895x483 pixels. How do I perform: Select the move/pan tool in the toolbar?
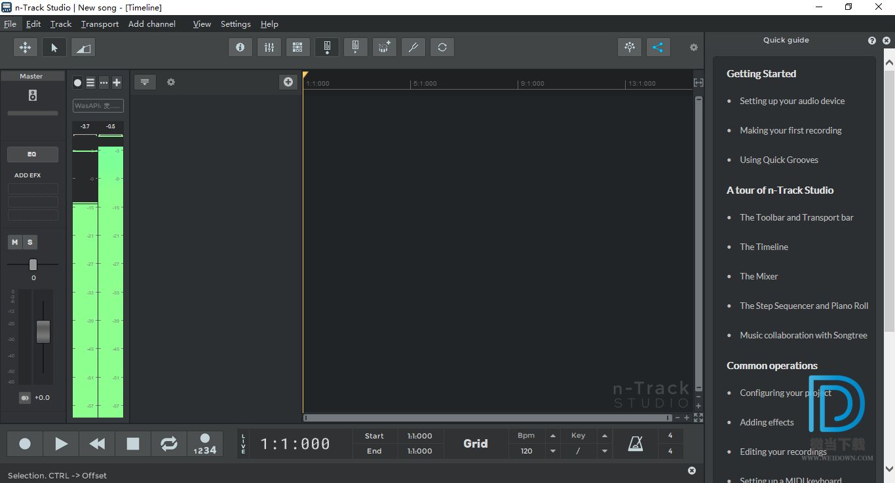pyautogui.click(x=25, y=47)
